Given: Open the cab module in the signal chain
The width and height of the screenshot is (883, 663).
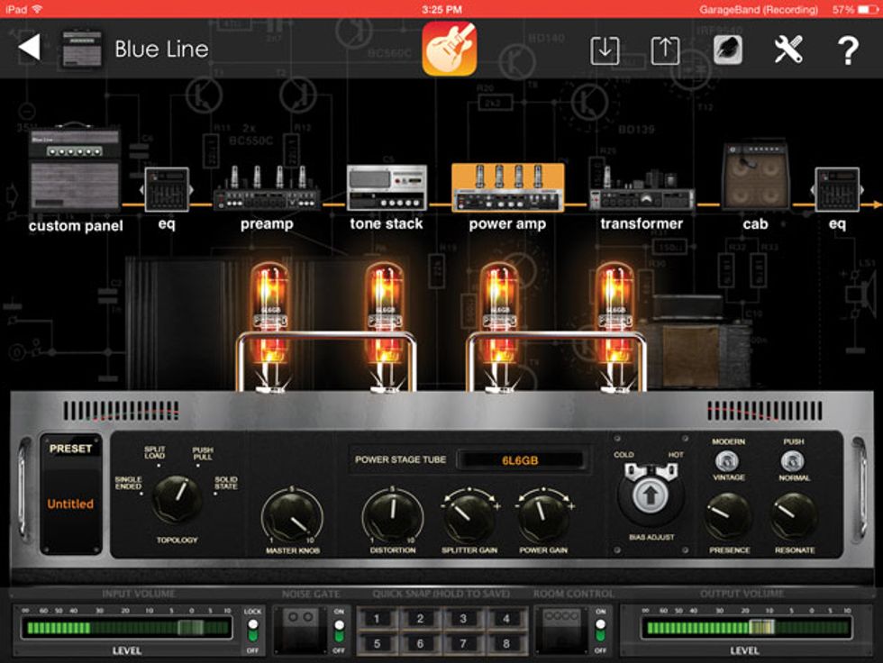Looking at the screenshot, I should coord(755,180).
